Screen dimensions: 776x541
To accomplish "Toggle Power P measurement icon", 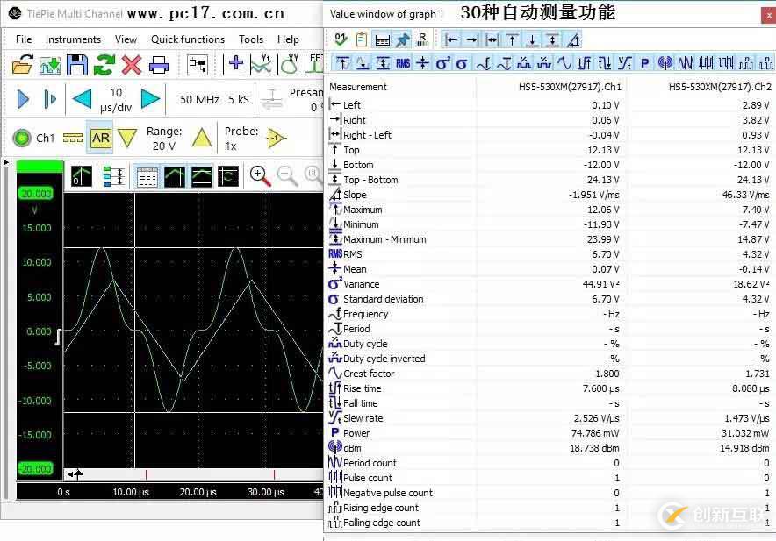I will point(644,63).
